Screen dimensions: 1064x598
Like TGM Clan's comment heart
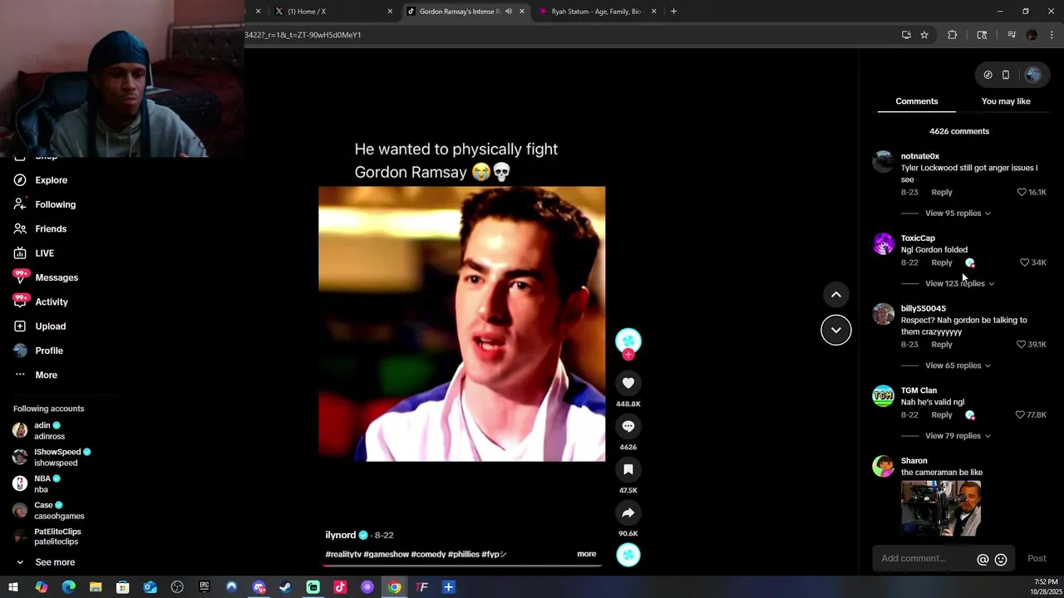(1020, 414)
